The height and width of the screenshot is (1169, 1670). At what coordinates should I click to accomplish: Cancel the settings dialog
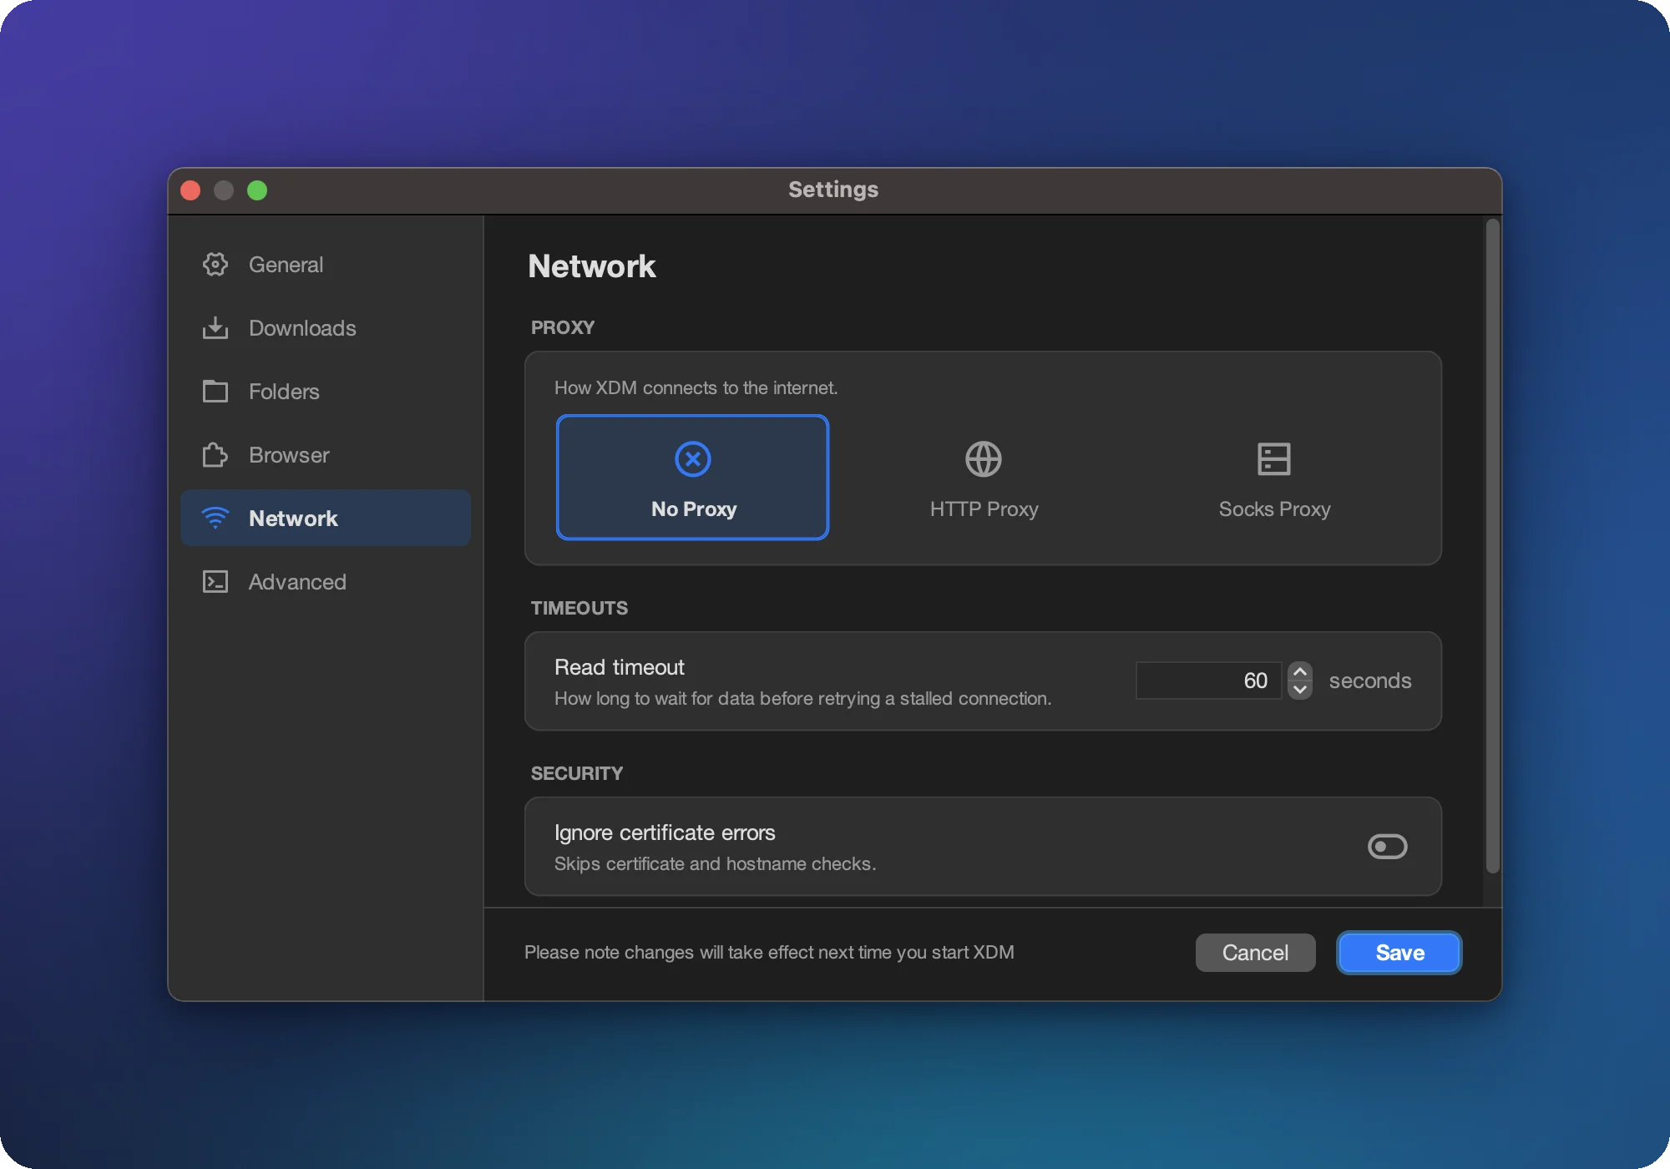click(x=1255, y=953)
